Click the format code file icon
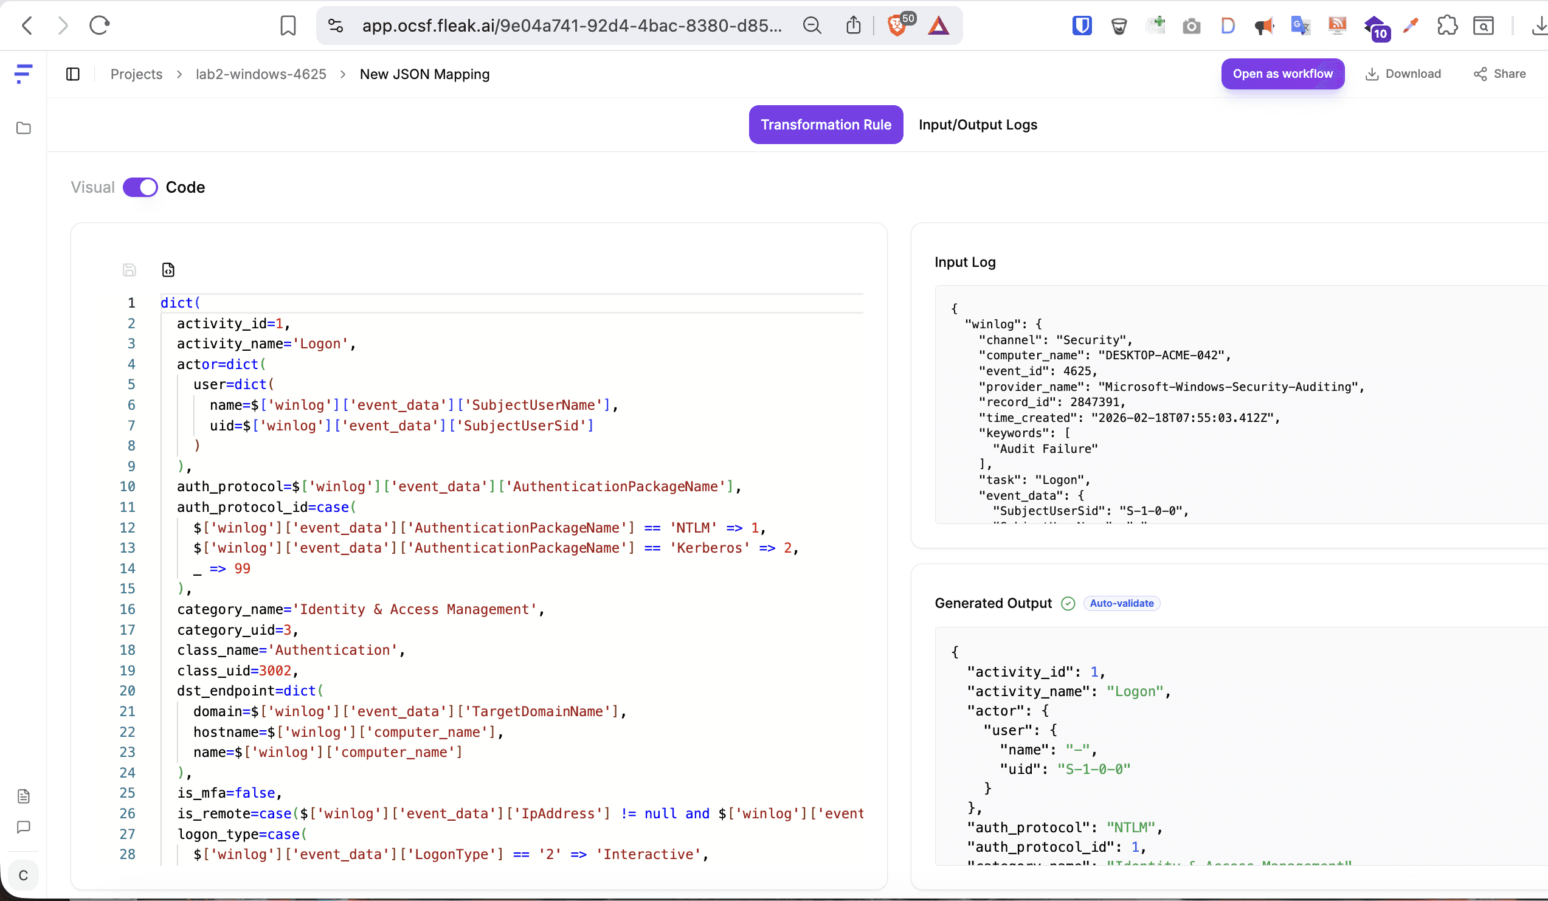Image resolution: width=1548 pixels, height=901 pixels. click(168, 269)
